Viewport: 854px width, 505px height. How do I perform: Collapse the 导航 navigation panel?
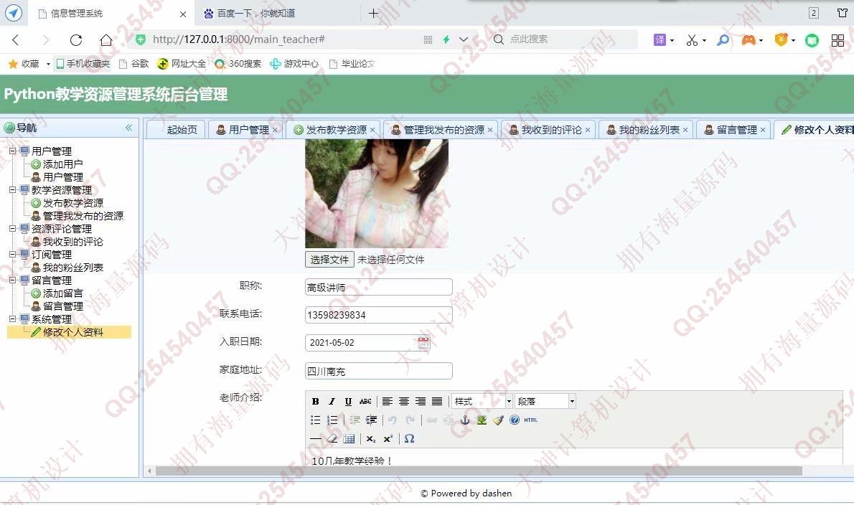(129, 128)
